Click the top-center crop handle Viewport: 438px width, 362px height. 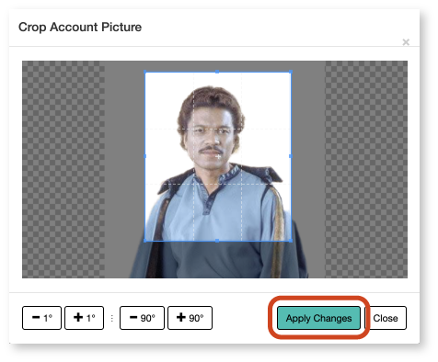point(217,72)
